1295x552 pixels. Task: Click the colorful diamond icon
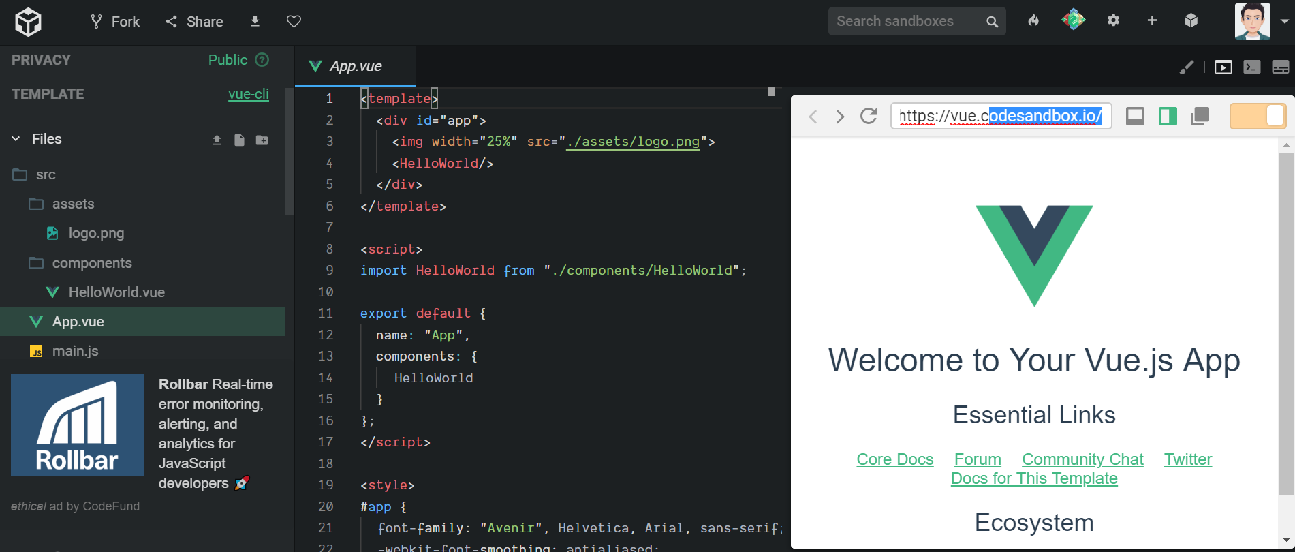coord(1074,20)
